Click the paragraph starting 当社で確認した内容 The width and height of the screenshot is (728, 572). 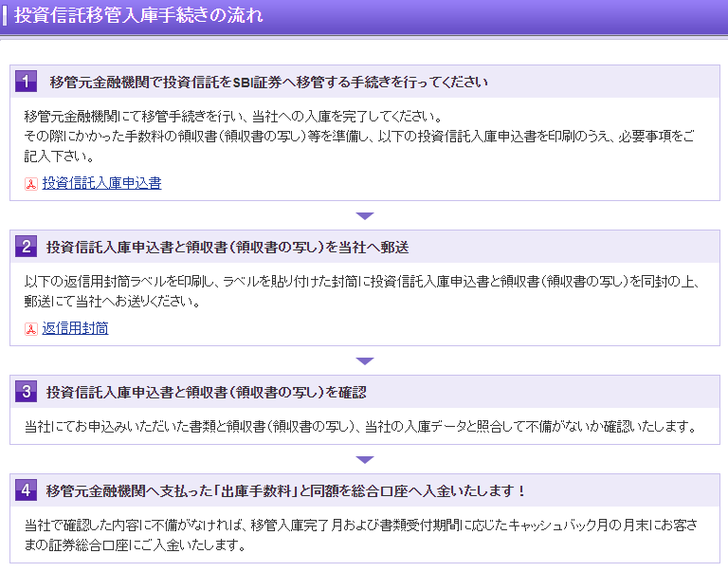pyautogui.click(x=361, y=535)
